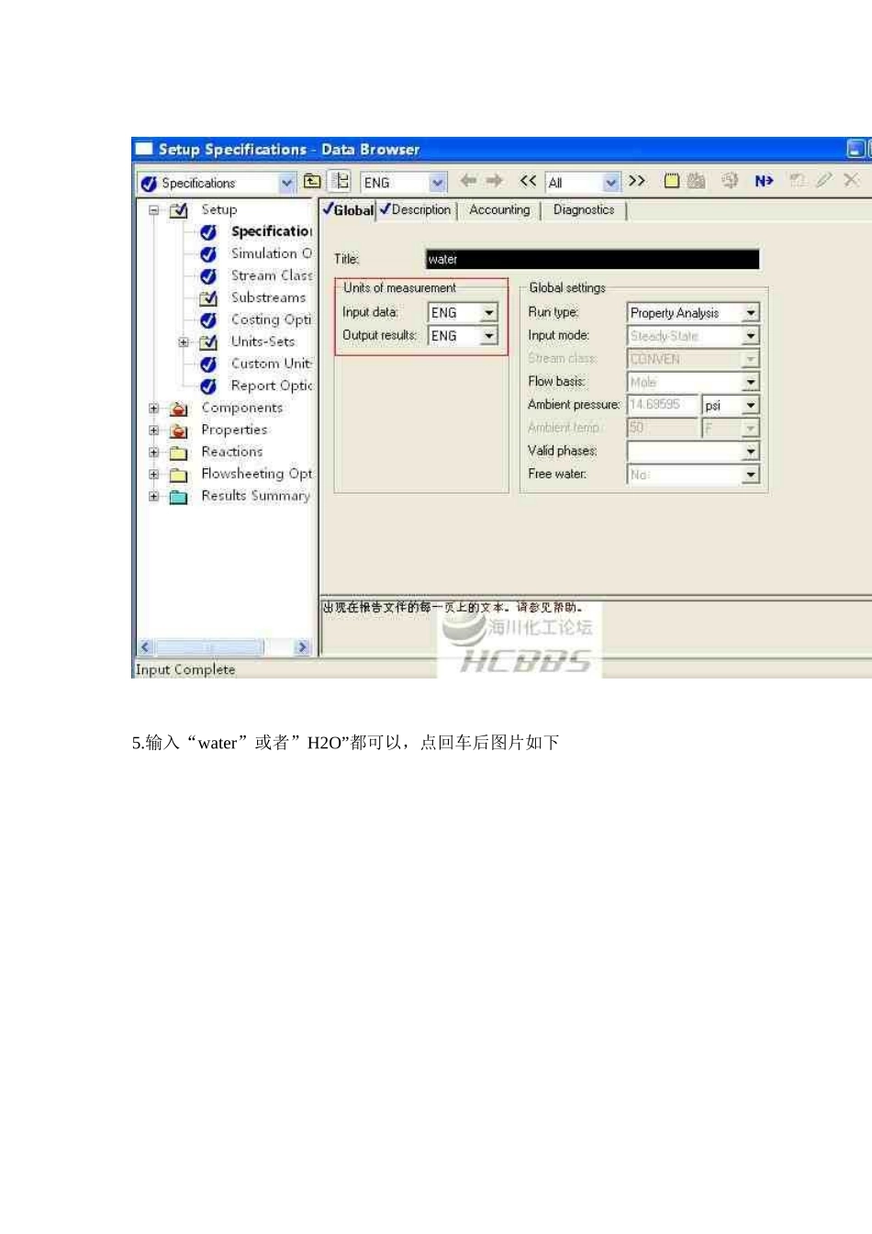Open the Run type dropdown
Image resolution: width=872 pixels, height=1234 pixels.
click(x=751, y=313)
